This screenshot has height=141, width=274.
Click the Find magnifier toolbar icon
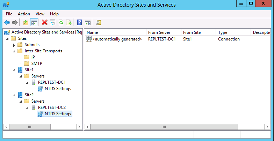tap(99, 22)
